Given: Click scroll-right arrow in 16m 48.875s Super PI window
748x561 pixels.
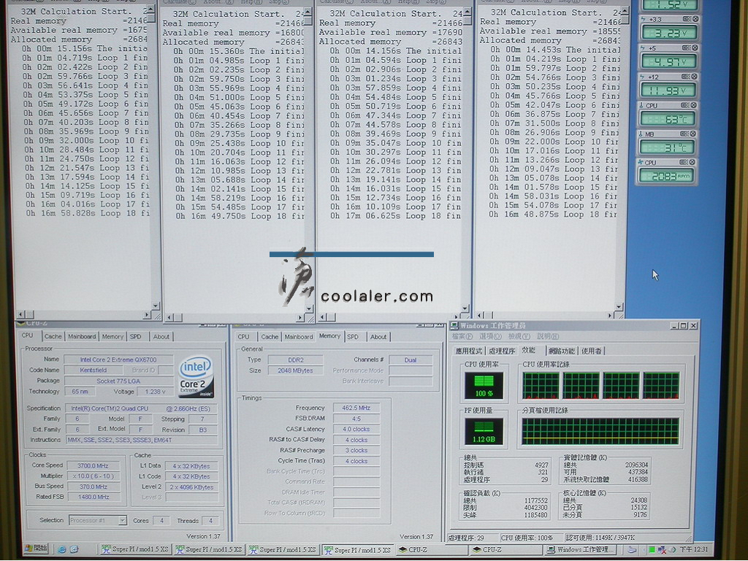Looking at the screenshot, I should click(x=610, y=316).
